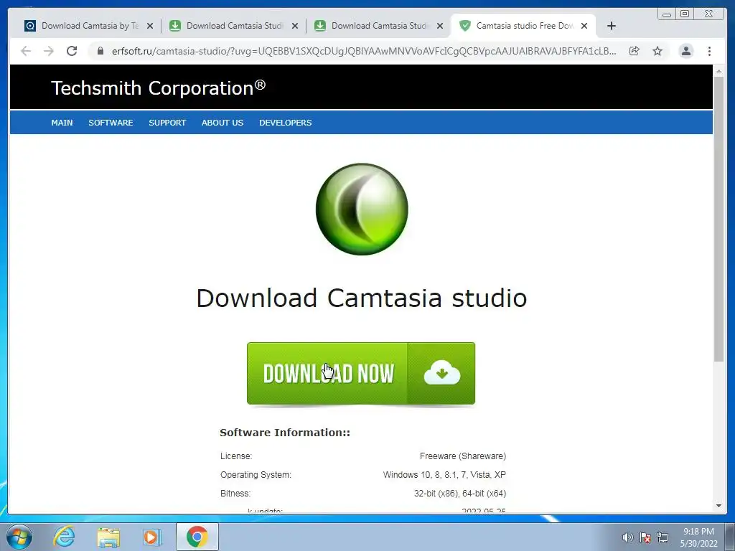The width and height of the screenshot is (735, 551).
Task: Click the Freeware (Shareware) license value
Action: point(463,456)
